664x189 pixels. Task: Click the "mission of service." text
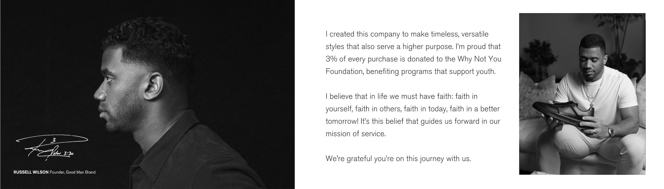(355, 134)
